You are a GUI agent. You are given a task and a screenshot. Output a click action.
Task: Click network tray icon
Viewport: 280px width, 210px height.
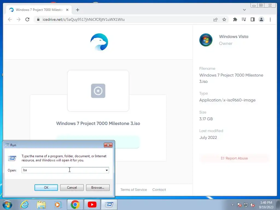(x=246, y=205)
